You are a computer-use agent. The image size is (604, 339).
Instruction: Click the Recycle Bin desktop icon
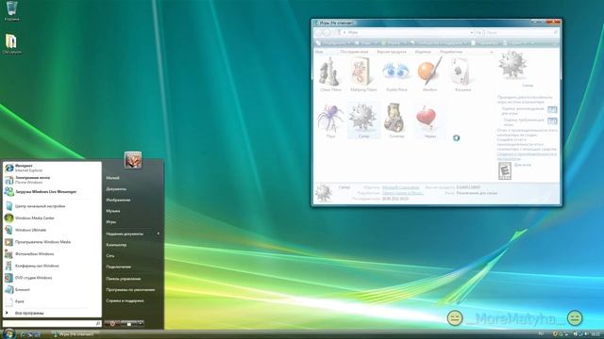point(11,10)
